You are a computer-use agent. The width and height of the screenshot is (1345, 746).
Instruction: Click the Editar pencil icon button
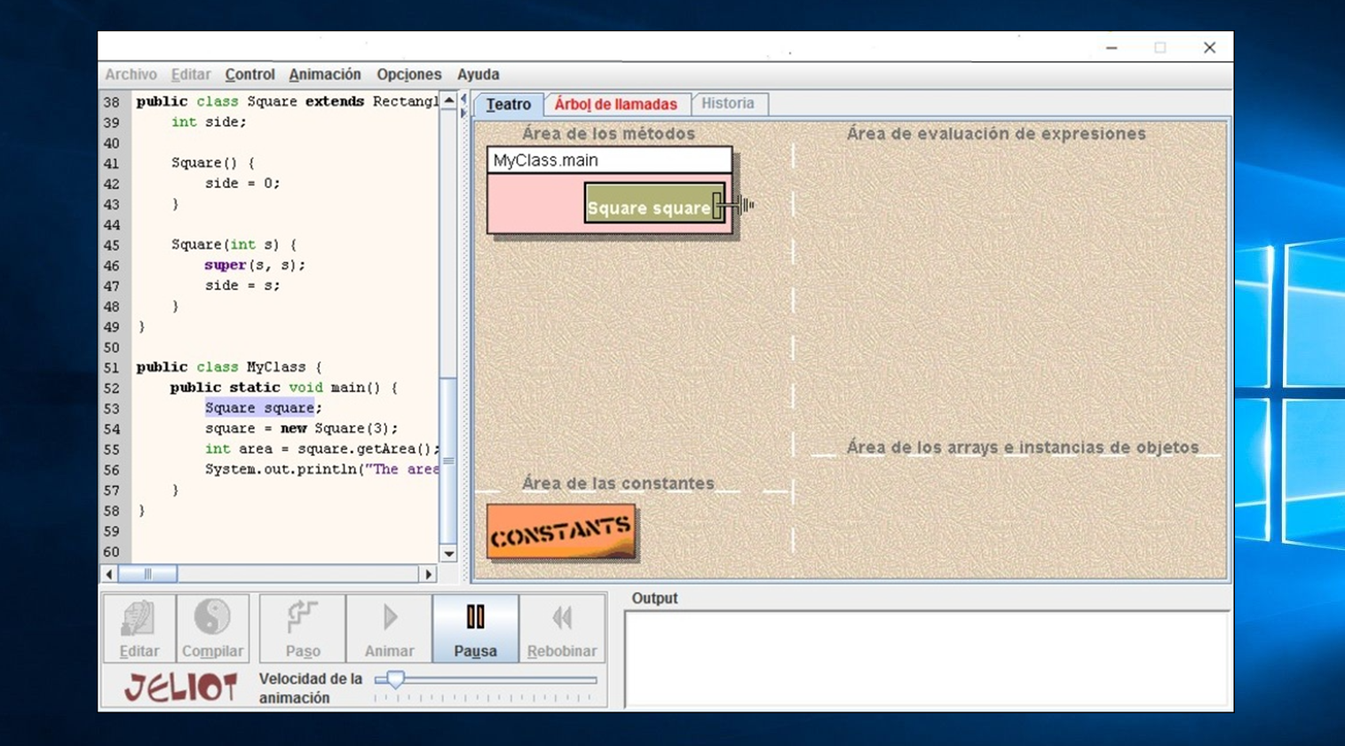click(138, 628)
